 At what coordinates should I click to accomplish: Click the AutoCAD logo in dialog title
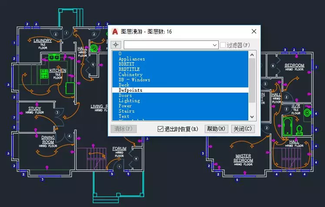click(115, 31)
